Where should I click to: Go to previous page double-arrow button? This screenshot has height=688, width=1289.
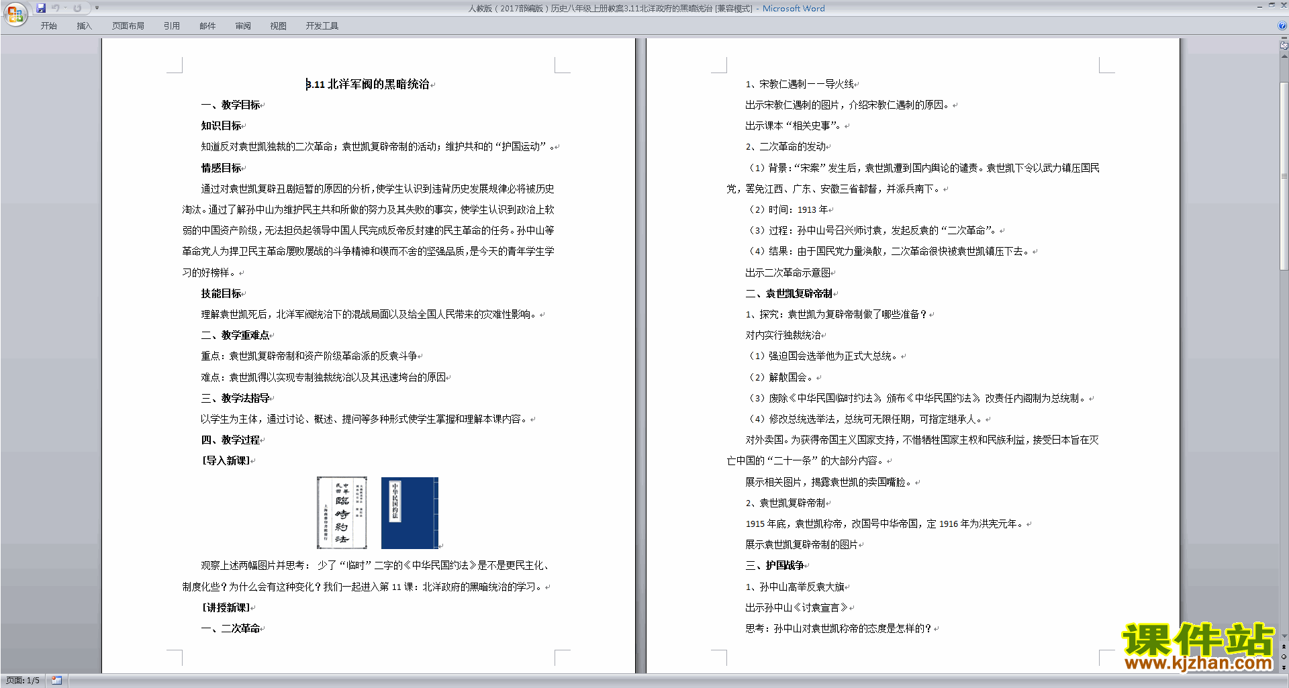pyautogui.click(x=1284, y=646)
